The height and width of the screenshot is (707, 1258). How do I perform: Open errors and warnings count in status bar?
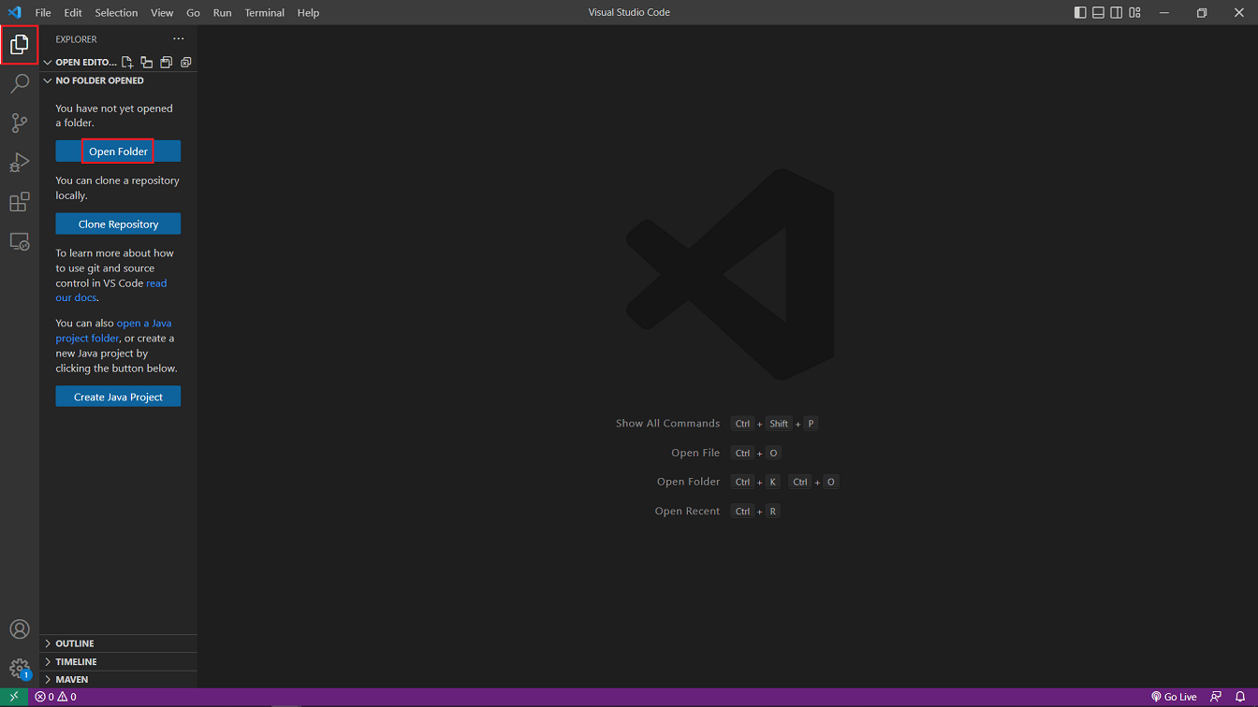point(56,697)
